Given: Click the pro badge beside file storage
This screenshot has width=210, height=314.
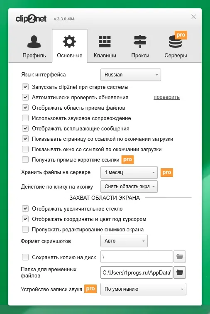Looking at the screenshot, I should pos(167,172).
